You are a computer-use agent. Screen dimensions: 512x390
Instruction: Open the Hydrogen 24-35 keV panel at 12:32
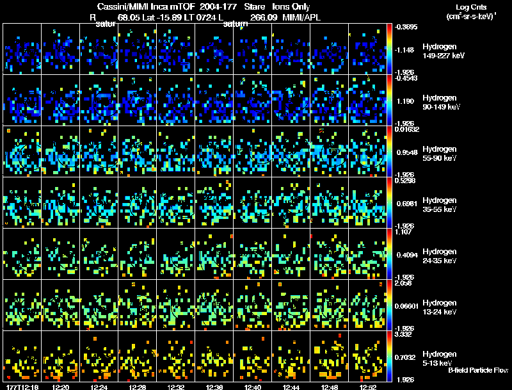[x=175, y=254]
